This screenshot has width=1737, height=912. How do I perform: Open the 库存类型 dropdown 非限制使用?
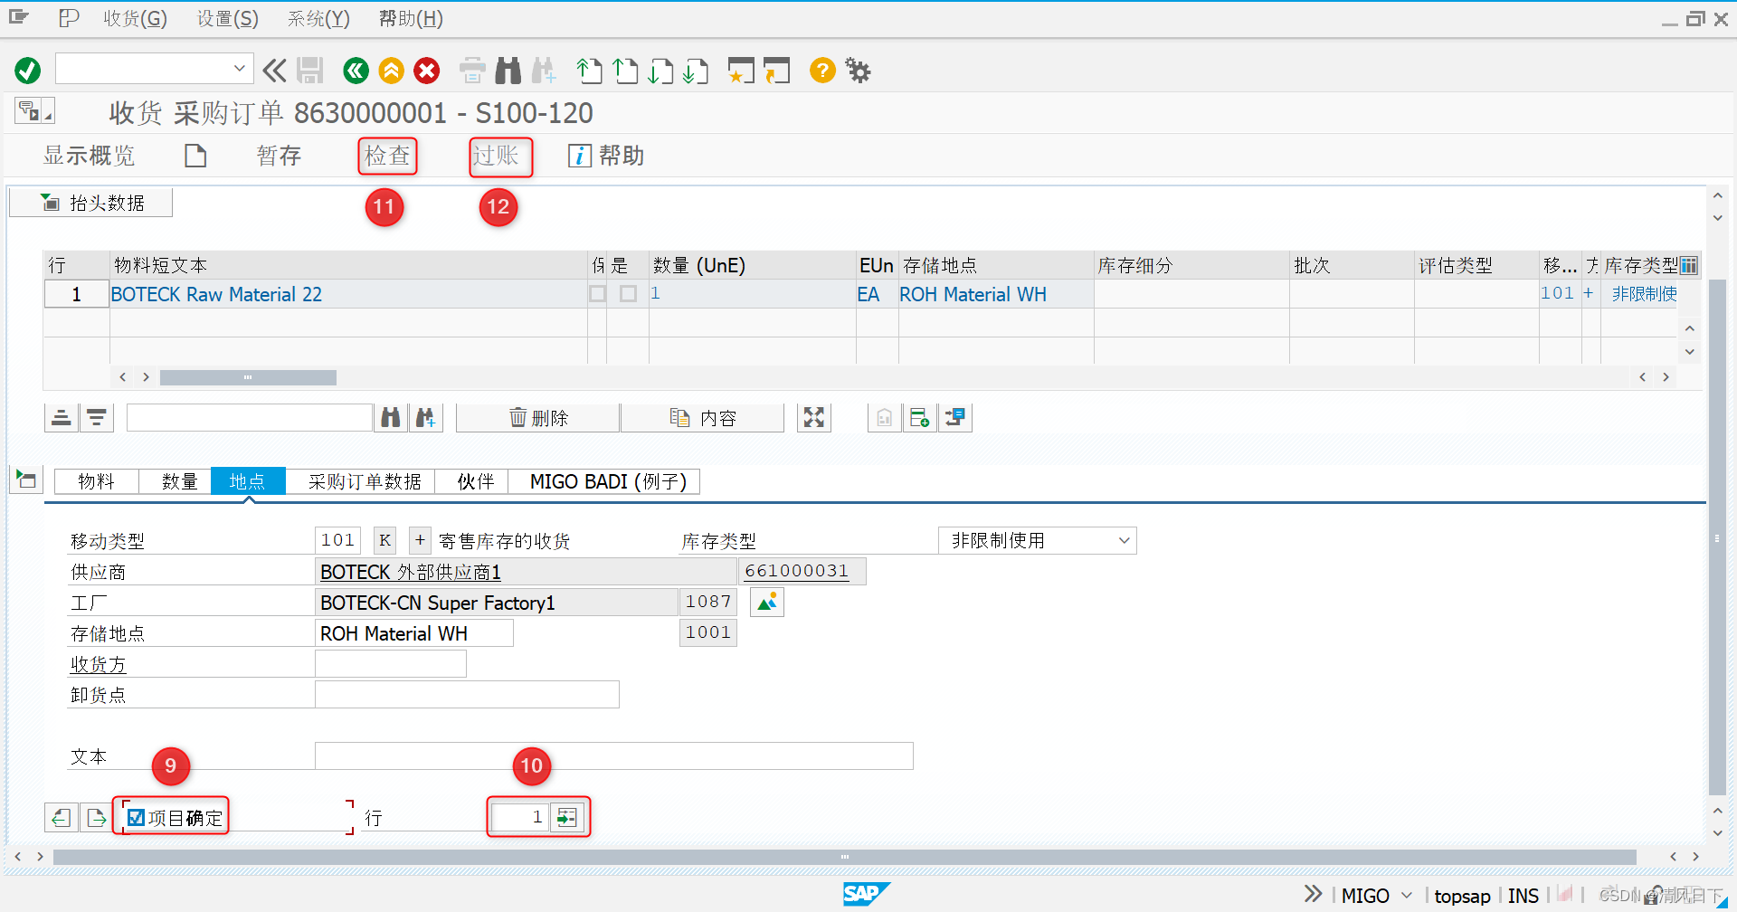pos(1037,540)
